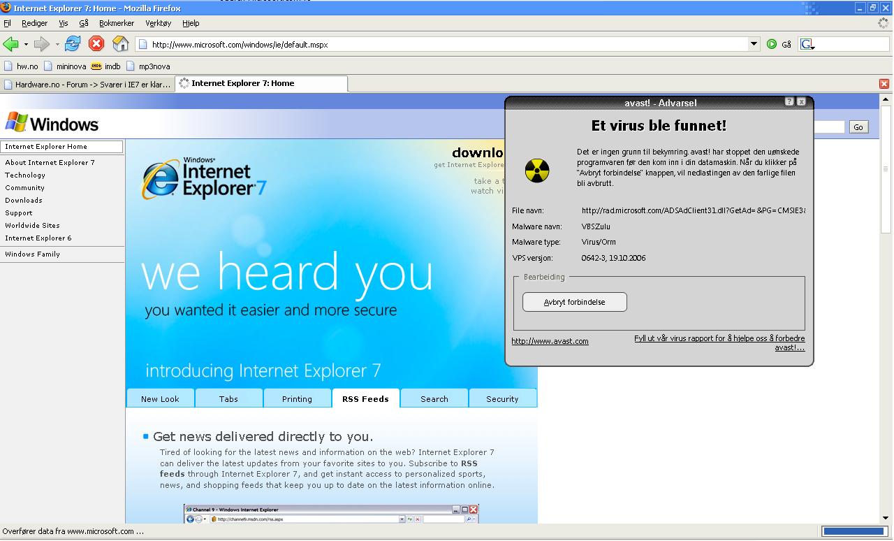The width and height of the screenshot is (894, 541).
Task: Click the Windows logo on the page
Action: tap(52, 123)
